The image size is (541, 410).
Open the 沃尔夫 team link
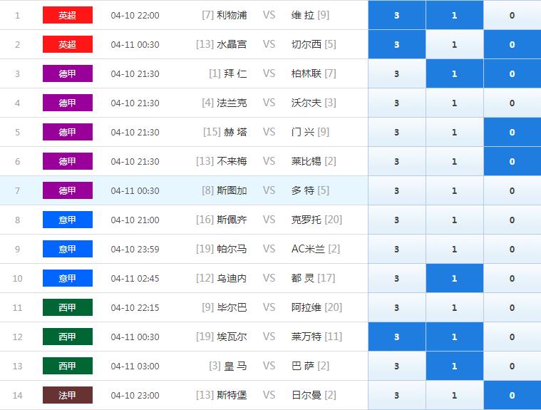pyautogui.click(x=306, y=103)
